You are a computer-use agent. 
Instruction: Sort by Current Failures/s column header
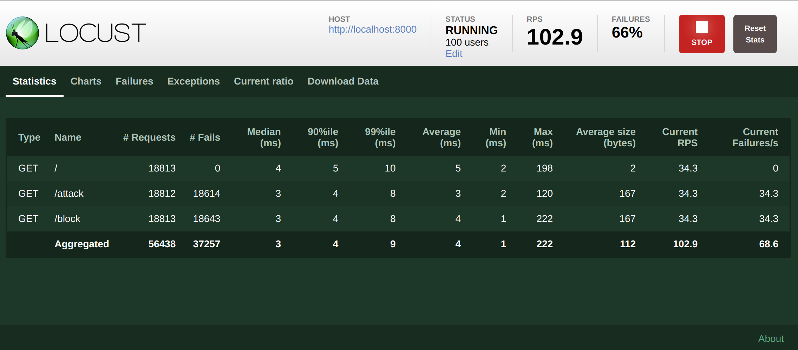coord(755,137)
